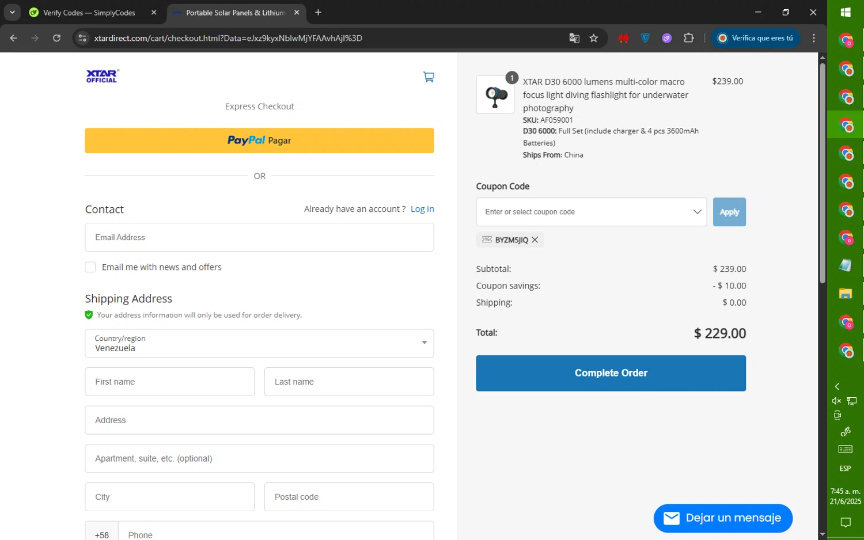Click the XTAR D30 6000 lumens product title

pos(605,95)
